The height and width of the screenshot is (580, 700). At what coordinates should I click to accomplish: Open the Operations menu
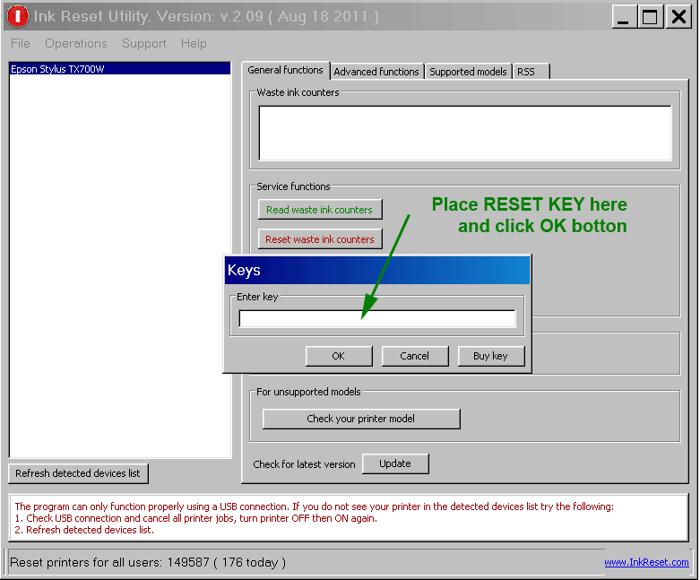point(76,43)
